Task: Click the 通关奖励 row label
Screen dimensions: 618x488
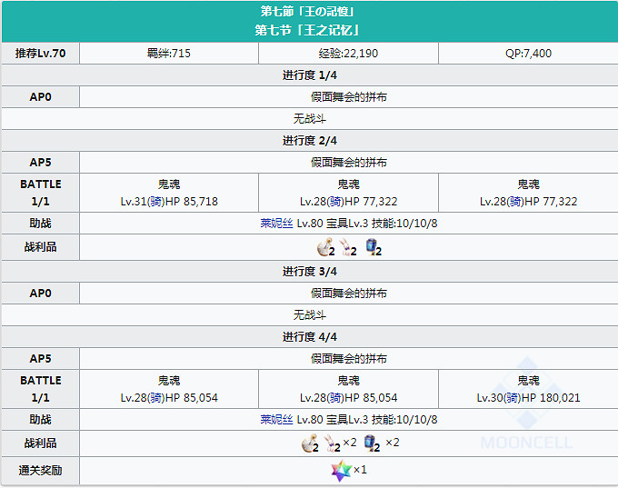Action: [x=41, y=472]
